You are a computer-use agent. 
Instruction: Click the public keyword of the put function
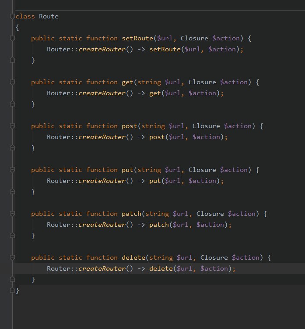(43, 170)
